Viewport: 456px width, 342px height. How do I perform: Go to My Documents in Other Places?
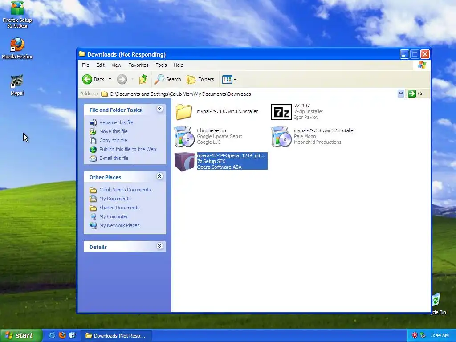[115, 199]
